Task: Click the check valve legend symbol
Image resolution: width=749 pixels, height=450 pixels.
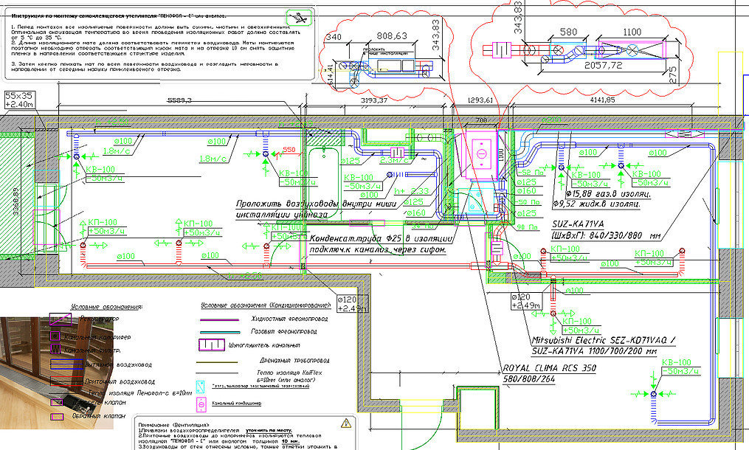Action: [58, 418]
